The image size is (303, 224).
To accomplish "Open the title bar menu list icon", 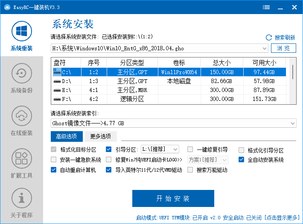I will coord(266,7).
